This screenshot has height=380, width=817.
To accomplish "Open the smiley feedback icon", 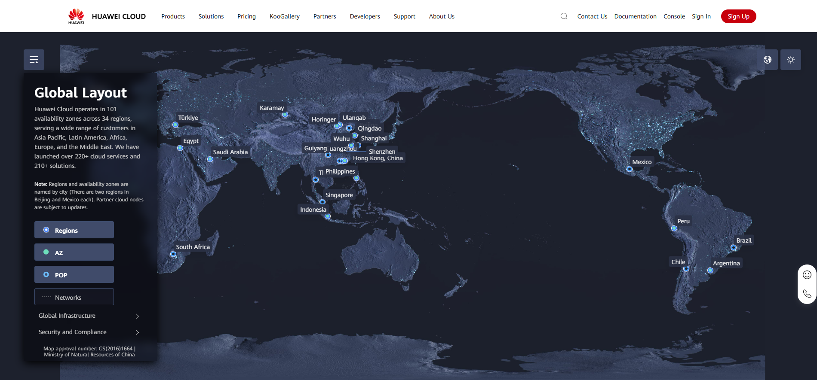I will tap(807, 275).
